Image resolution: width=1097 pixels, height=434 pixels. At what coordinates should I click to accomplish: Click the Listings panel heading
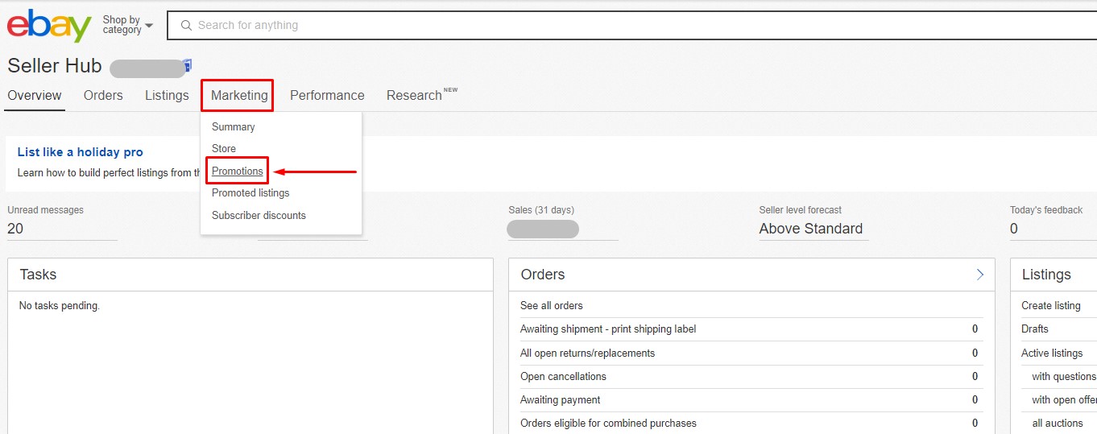coord(1046,275)
